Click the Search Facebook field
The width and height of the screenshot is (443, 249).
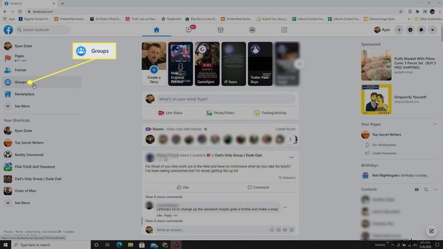tap(42, 30)
